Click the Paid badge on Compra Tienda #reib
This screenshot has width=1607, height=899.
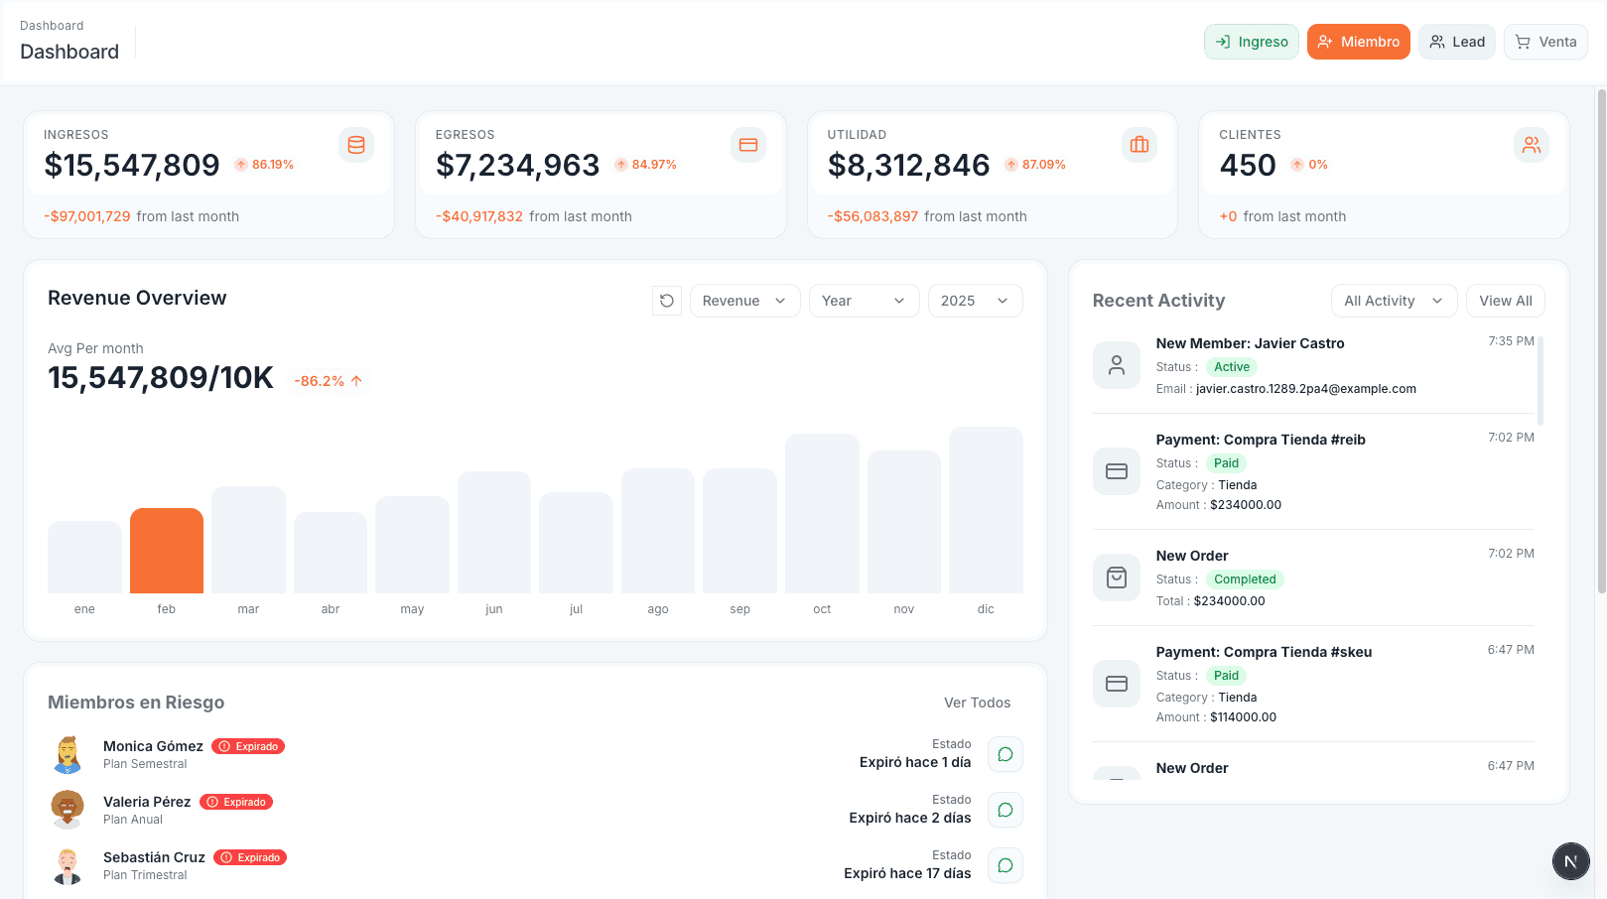pyautogui.click(x=1226, y=462)
